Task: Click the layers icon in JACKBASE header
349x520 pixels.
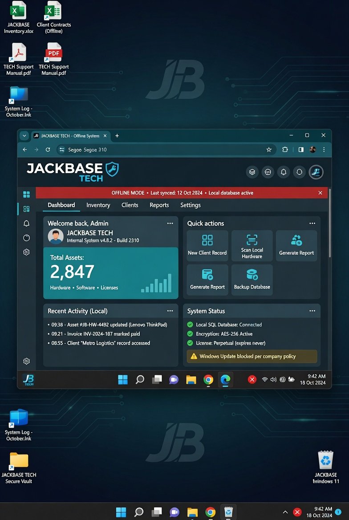Action: pos(252,172)
